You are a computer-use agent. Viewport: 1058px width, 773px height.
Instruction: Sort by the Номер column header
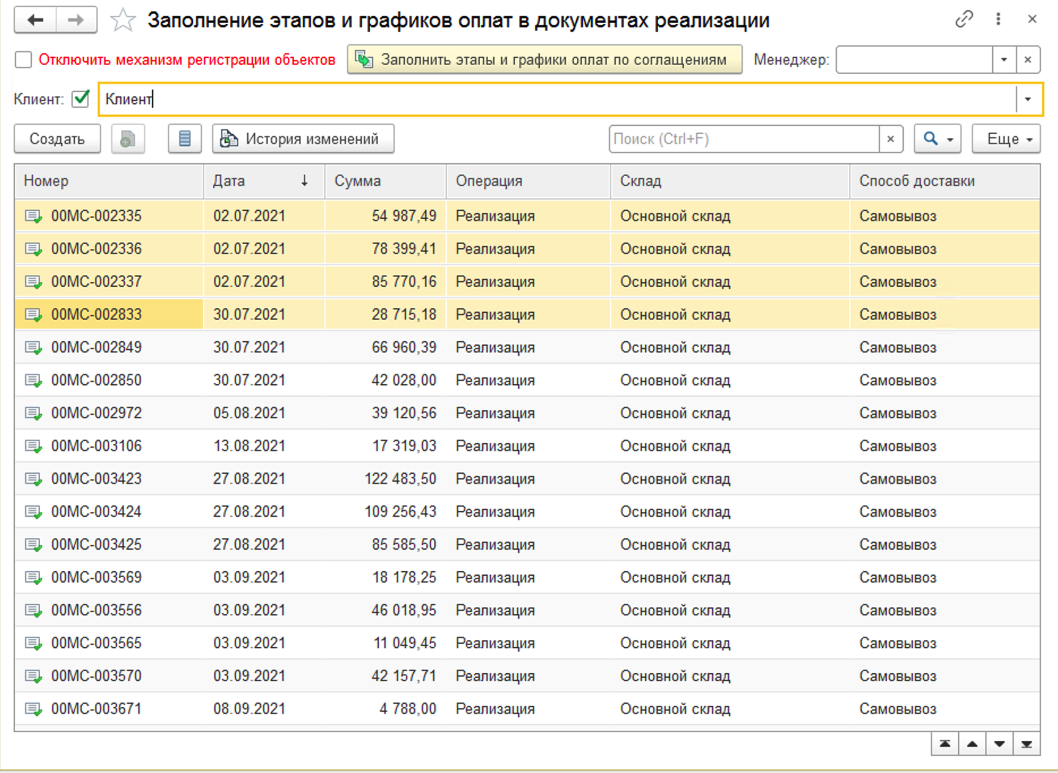click(x=109, y=181)
